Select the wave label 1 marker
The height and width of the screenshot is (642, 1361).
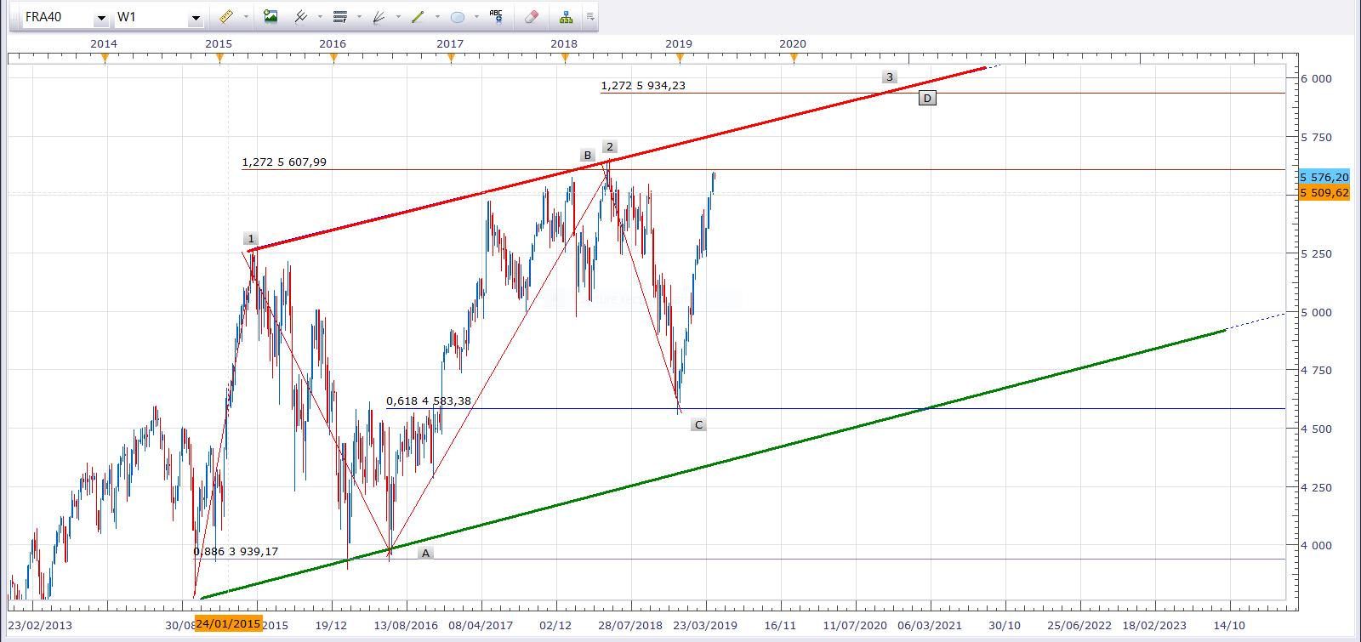251,239
